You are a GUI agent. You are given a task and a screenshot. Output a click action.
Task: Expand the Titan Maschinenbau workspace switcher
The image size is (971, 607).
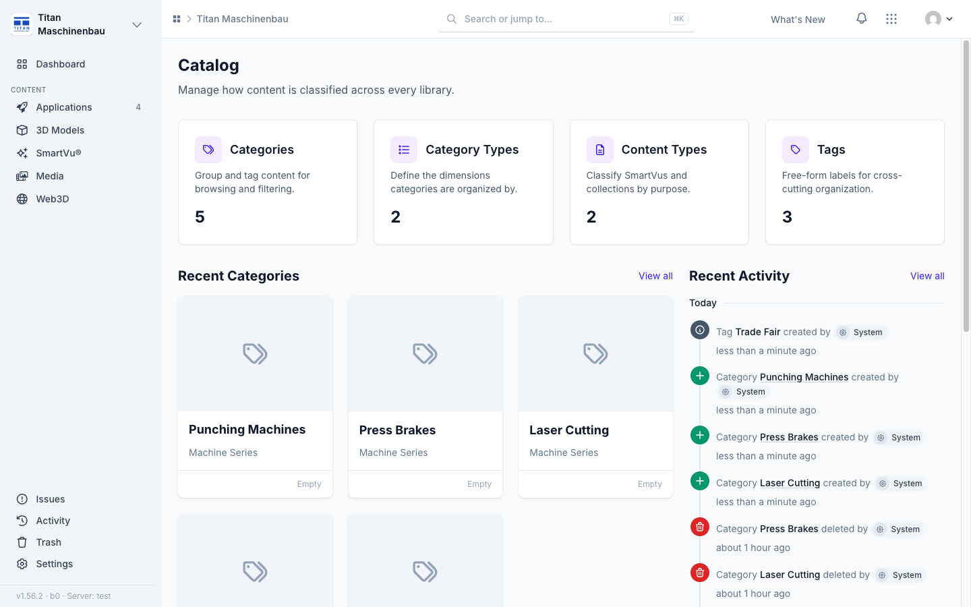(137, 25)
